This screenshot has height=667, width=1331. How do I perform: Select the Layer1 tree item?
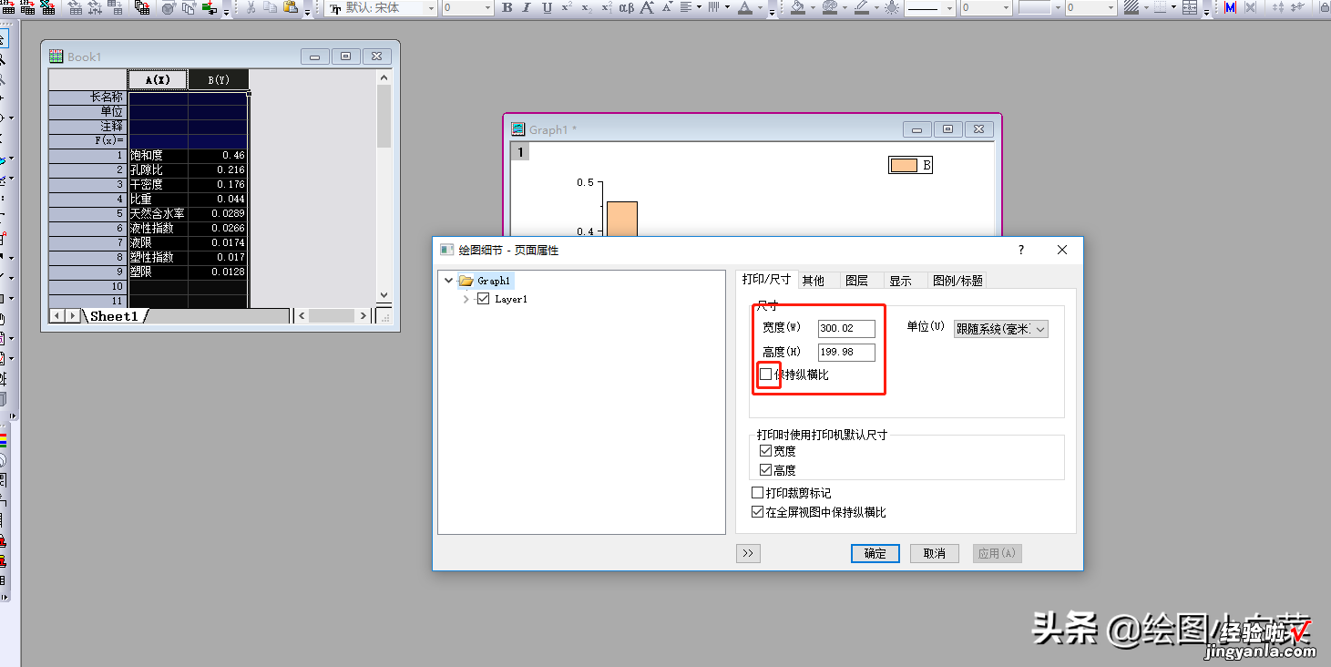(511, 299)
